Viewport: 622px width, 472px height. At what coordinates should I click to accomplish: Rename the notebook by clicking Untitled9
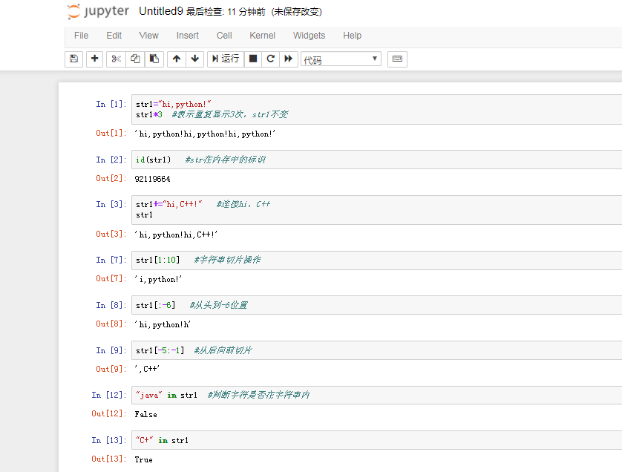pos(160,11)
